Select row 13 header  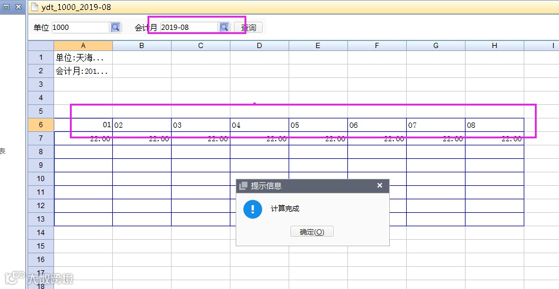coord(41,219)
